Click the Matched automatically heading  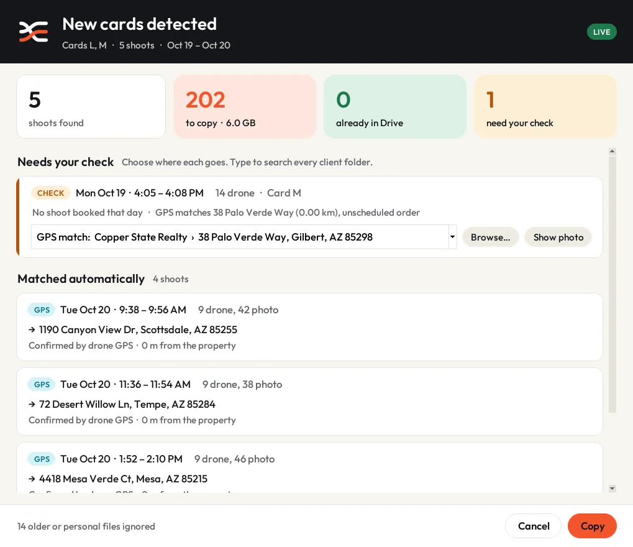[81, 278]
